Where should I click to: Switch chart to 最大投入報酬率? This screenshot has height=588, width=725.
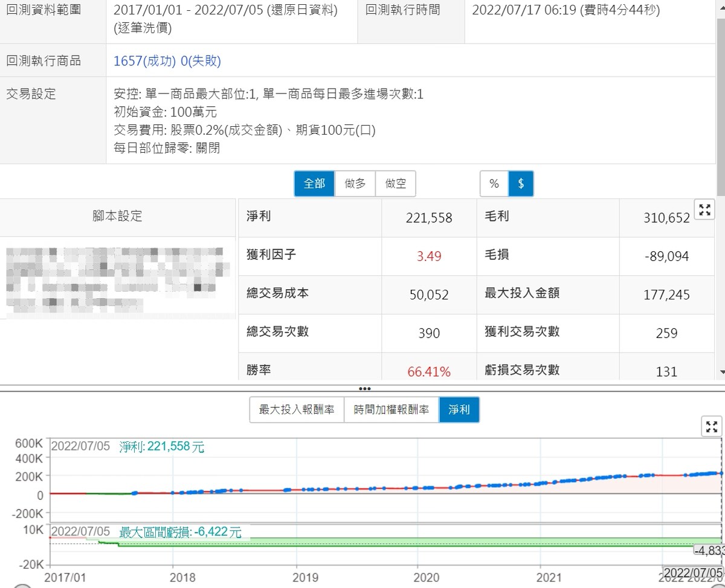[297, 410]
